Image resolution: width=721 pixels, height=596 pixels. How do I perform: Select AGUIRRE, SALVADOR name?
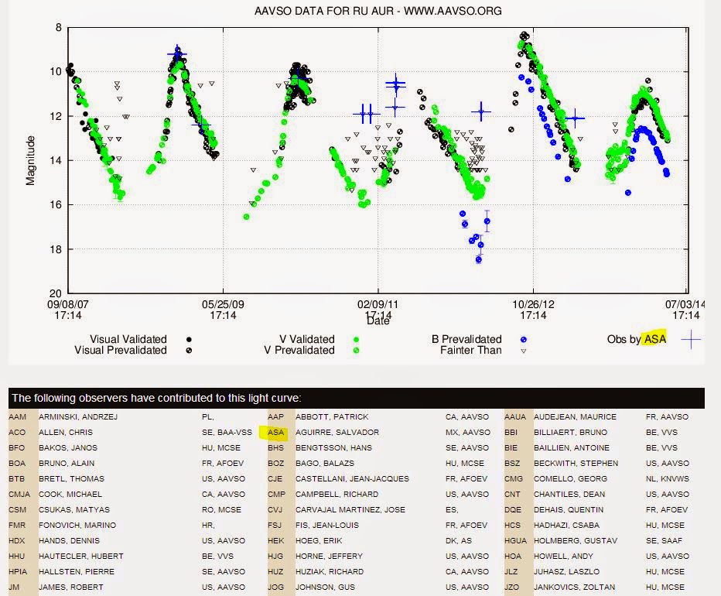point(337,433)
